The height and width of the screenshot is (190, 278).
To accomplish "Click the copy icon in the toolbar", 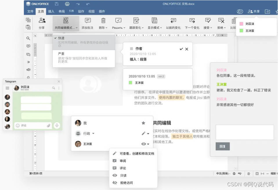I will 28,20.
